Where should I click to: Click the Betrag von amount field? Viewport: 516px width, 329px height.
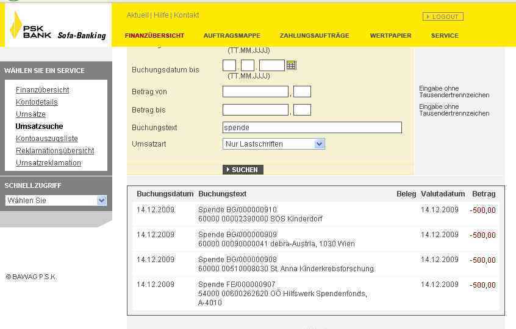[255, 92]
